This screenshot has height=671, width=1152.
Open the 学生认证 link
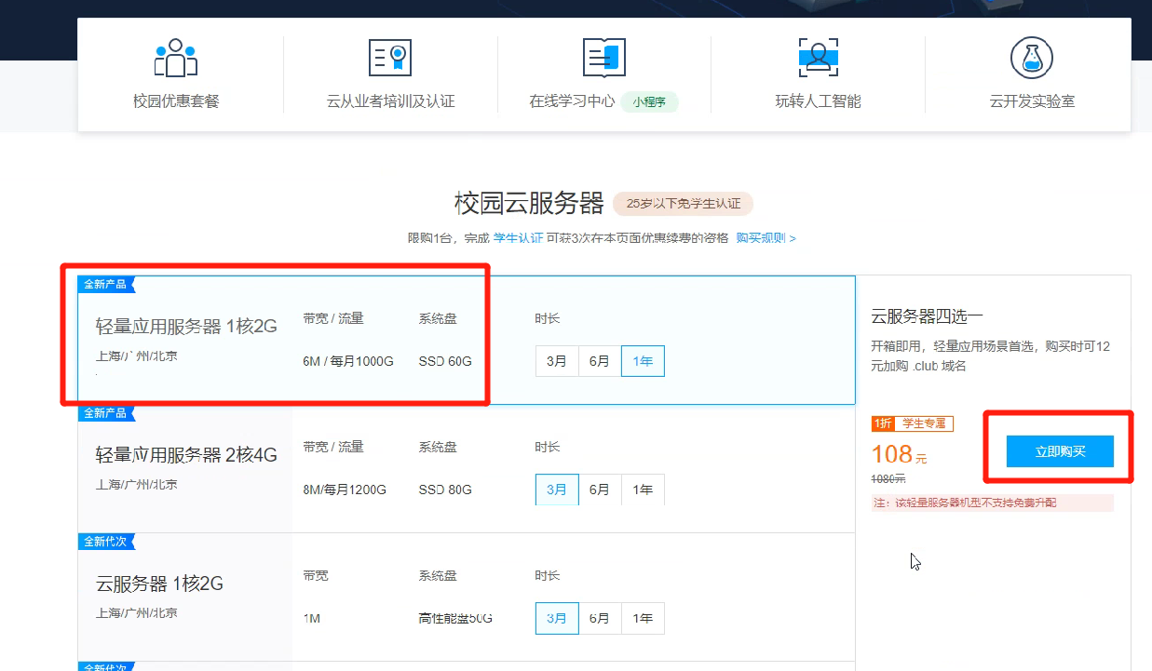tap(518, 238)
